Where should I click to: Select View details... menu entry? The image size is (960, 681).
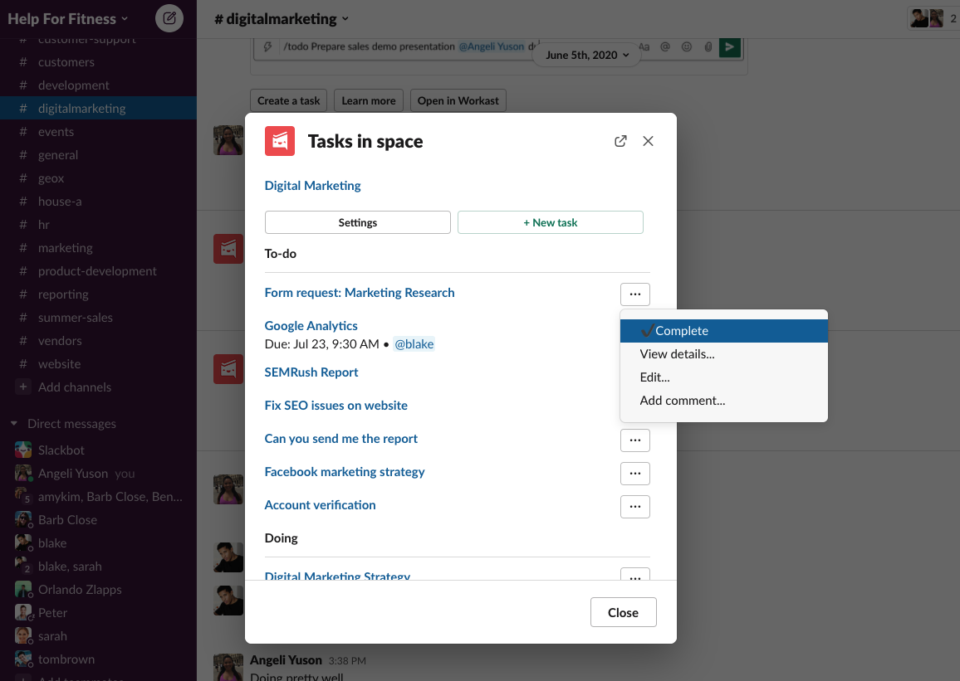click(723, 354)
